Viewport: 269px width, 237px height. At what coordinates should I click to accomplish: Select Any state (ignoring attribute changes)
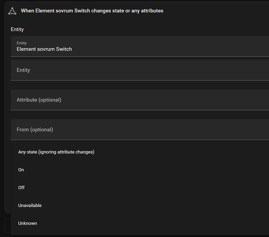click(x=56, y=152)
